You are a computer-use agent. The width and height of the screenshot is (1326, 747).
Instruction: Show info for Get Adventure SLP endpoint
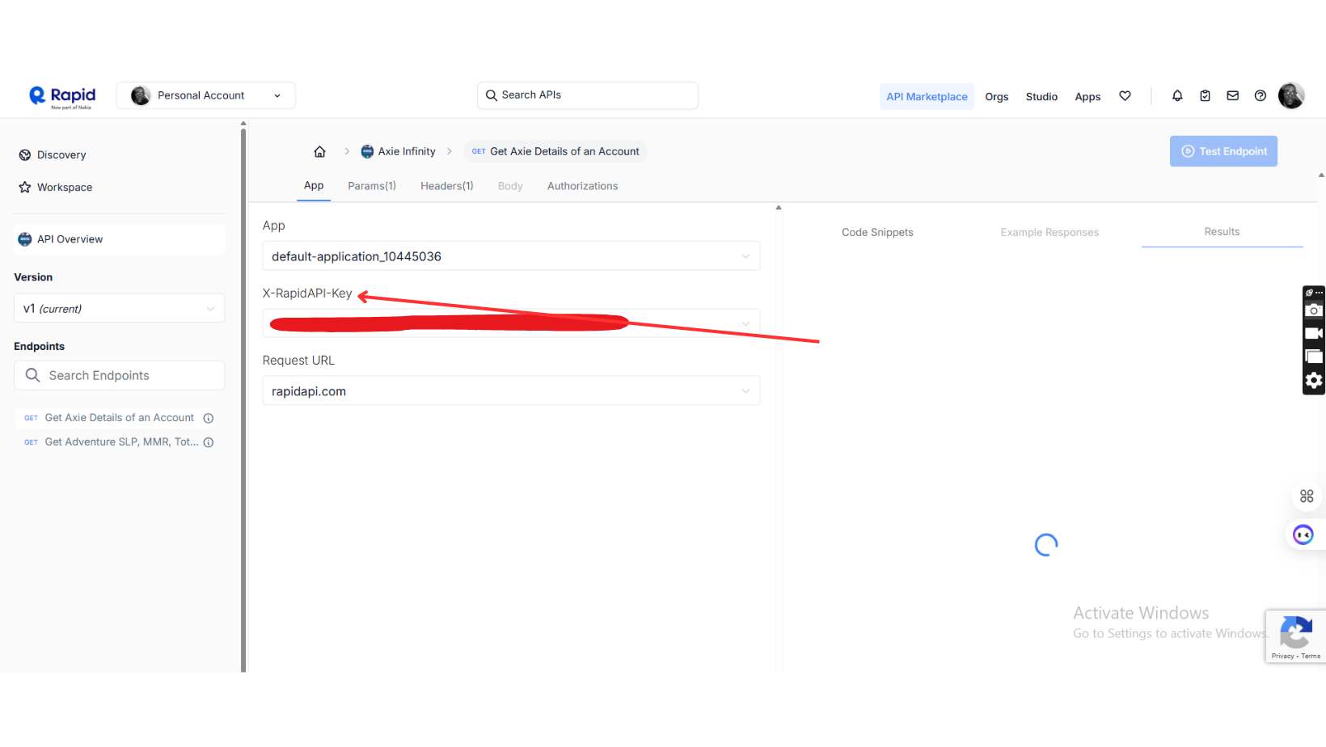click(209, 442)
